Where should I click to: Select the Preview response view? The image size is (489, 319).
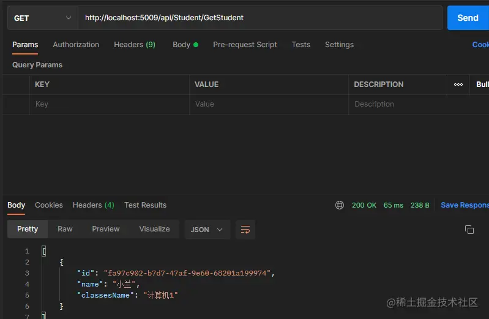(x=106, y=229)
